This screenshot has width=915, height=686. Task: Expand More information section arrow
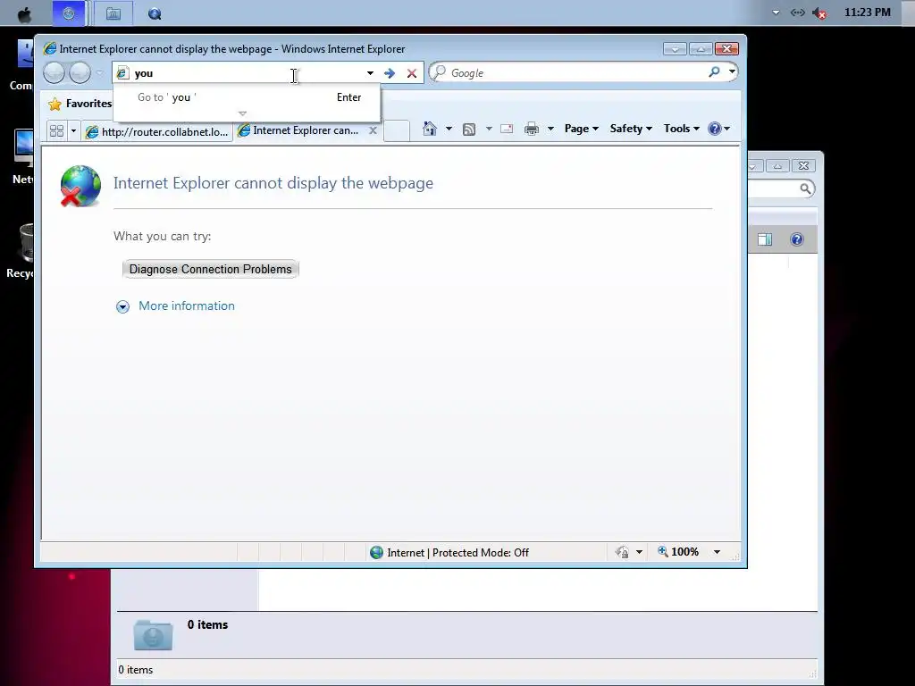(122, 307)
